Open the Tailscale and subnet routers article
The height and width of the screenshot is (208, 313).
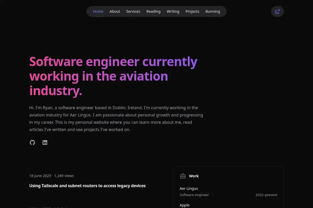pyautogui.click(x=87, y=186)
